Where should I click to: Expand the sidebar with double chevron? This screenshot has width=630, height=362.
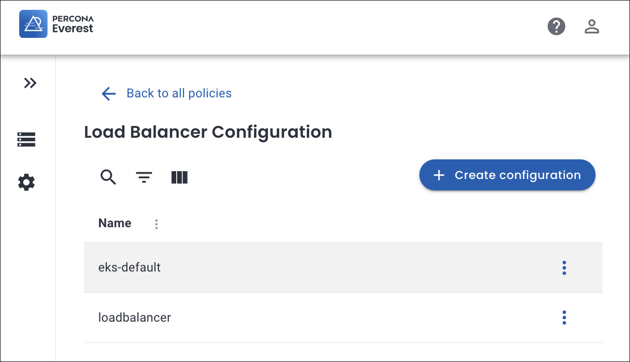coord(30,83)
